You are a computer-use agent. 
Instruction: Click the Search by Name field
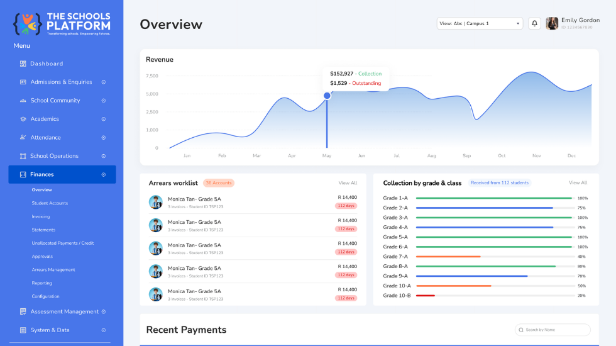tap(553, 330)
